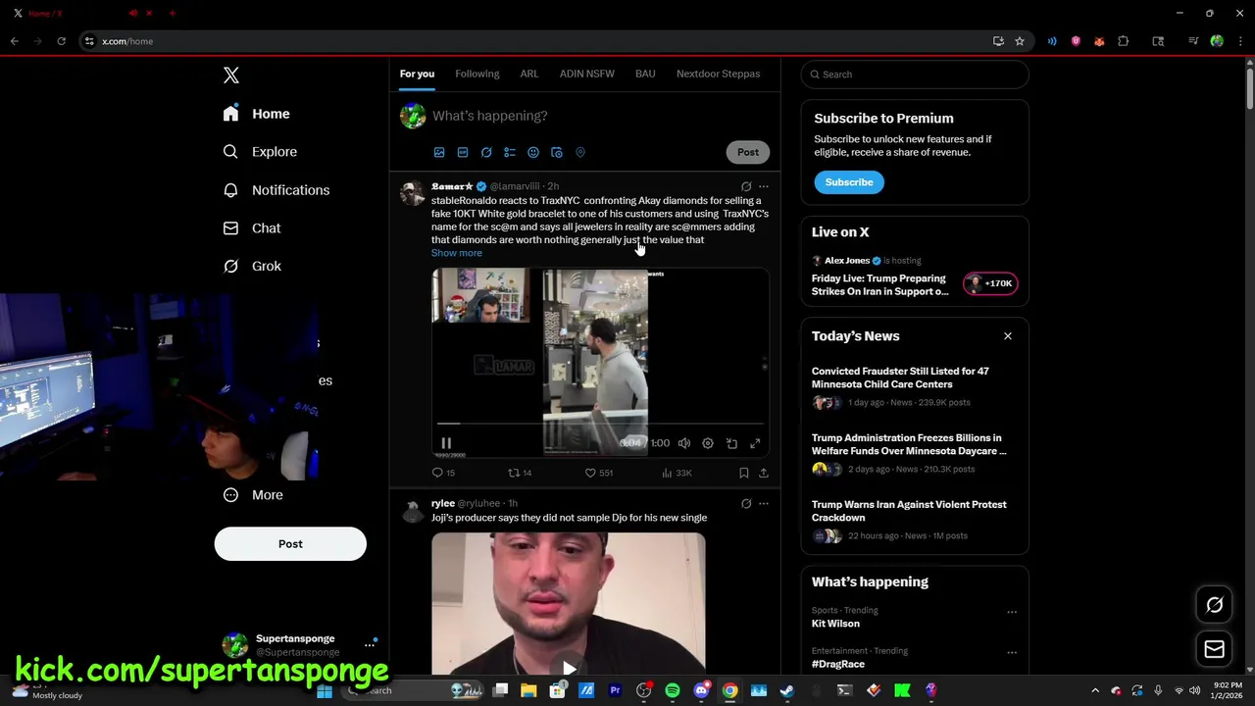The image size is (1255, 706).
Task: Switch to the BAU tab
Action: pyautogui.click(x=645, y=74)
